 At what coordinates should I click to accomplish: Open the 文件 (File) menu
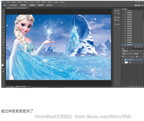(x=8, y=2)
